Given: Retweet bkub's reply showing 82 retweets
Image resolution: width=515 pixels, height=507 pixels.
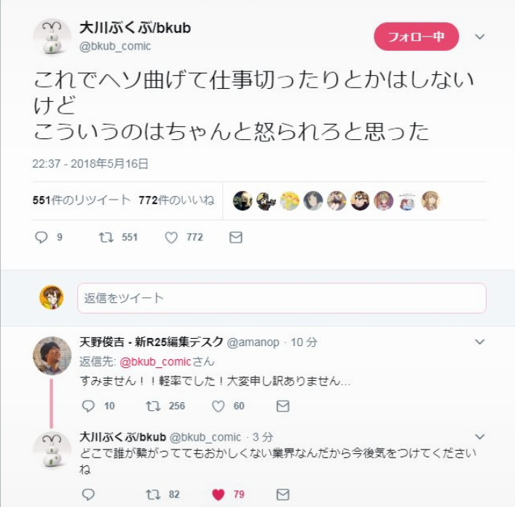Looking at the screenshot, I should pos(153,494).
